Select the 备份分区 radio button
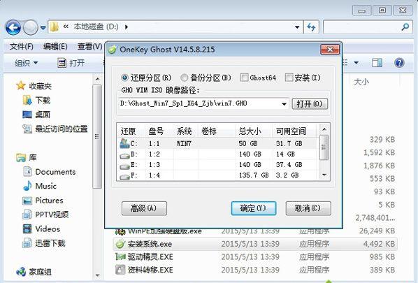 coord(184,78)
